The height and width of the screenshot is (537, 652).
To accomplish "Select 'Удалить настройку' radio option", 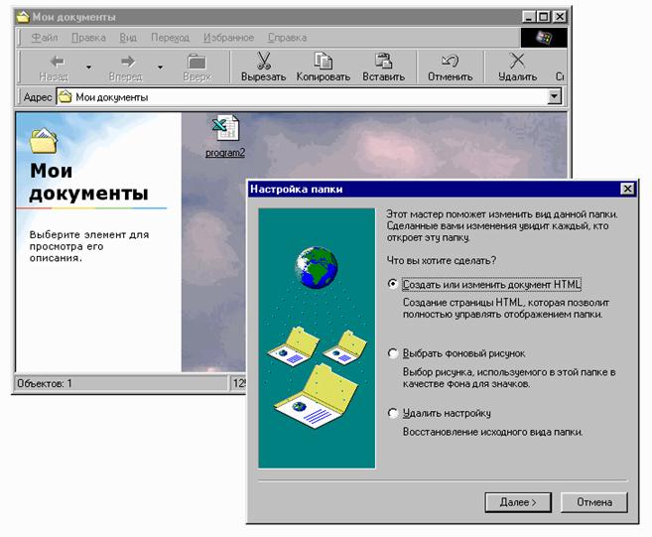I will (394, 413).
